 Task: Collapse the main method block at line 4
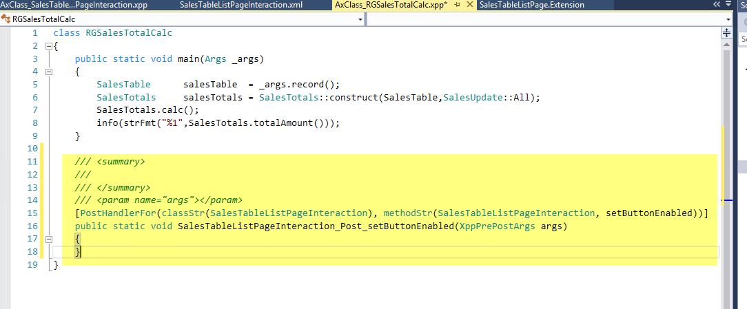(x=48, y=72)
